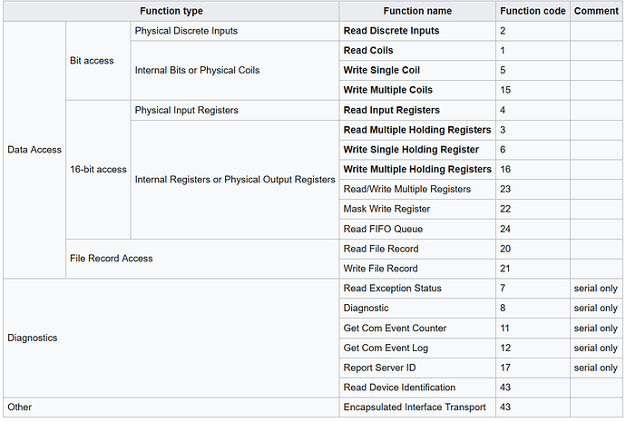Screen dimensions: 626x422
Task: Click the Data Access category cell
Action: pyautogui.click(x=34, y=150)
